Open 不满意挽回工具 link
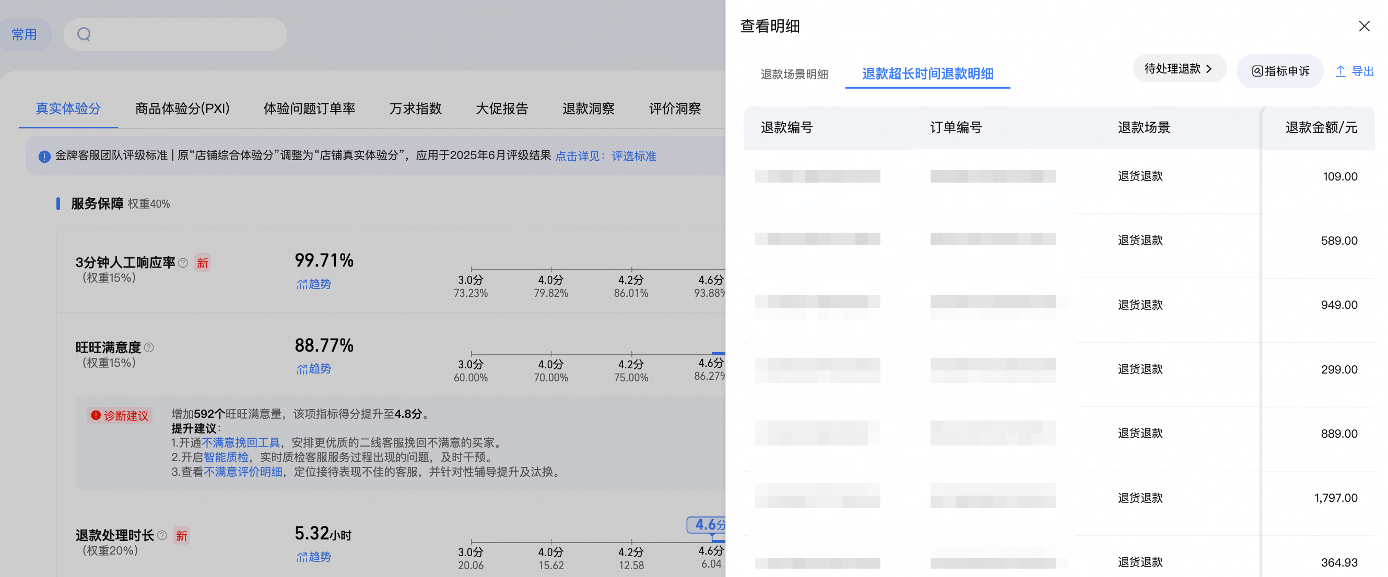 [x=241, y=442]
